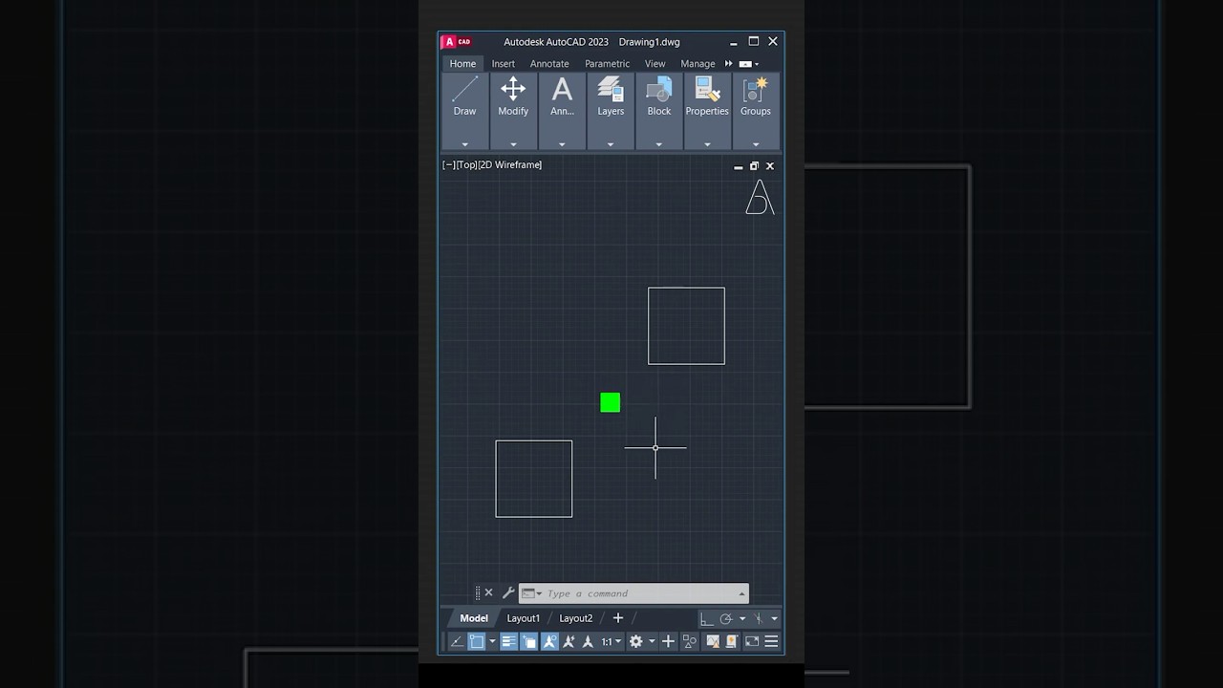
Task: Toggle ortho mode icon beside layout tabs
Action: tap(707, 619)
